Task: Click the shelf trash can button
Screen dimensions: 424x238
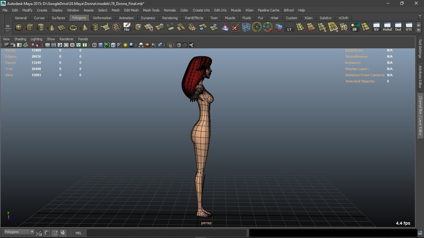Action: [x=420, y=17]
